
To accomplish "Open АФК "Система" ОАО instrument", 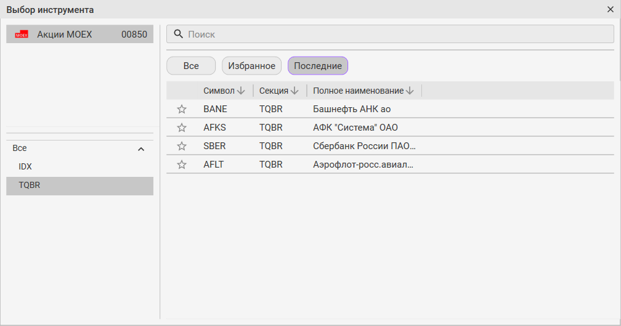I will (x=355, y=128).
